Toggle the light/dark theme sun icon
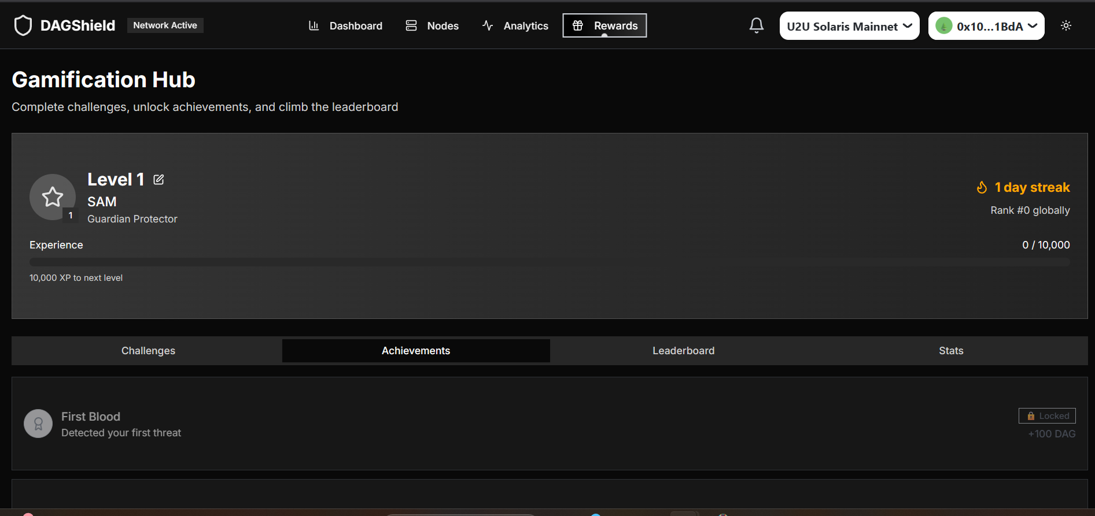Image resolution: width=1095 pixels, height=516 pixels. coord(1065,25)
